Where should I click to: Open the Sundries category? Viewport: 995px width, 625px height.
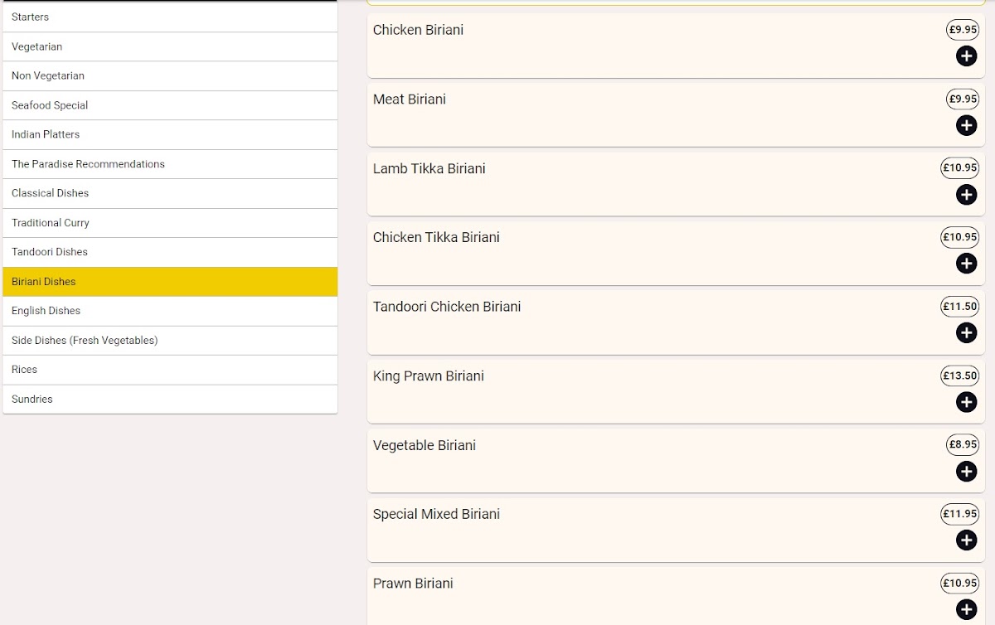tap(170, 400)
